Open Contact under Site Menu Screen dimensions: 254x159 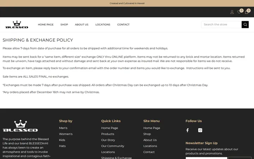click(149, 152)
